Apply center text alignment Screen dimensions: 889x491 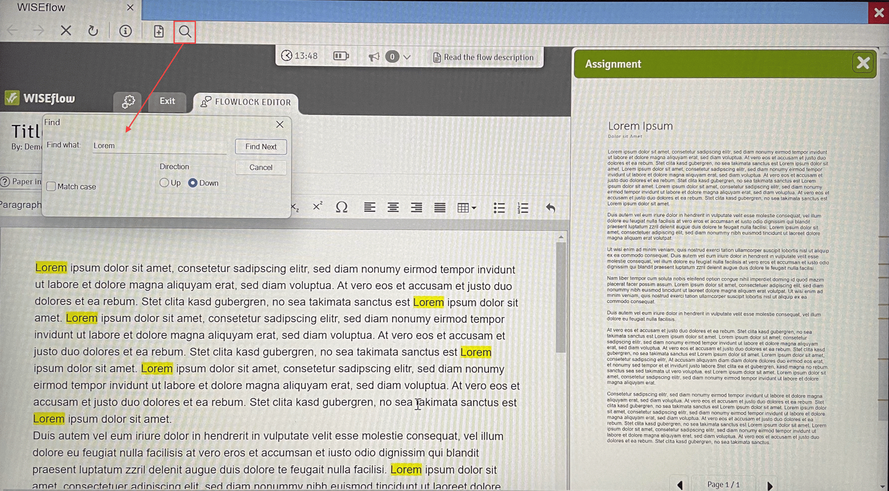coord(393,207)
